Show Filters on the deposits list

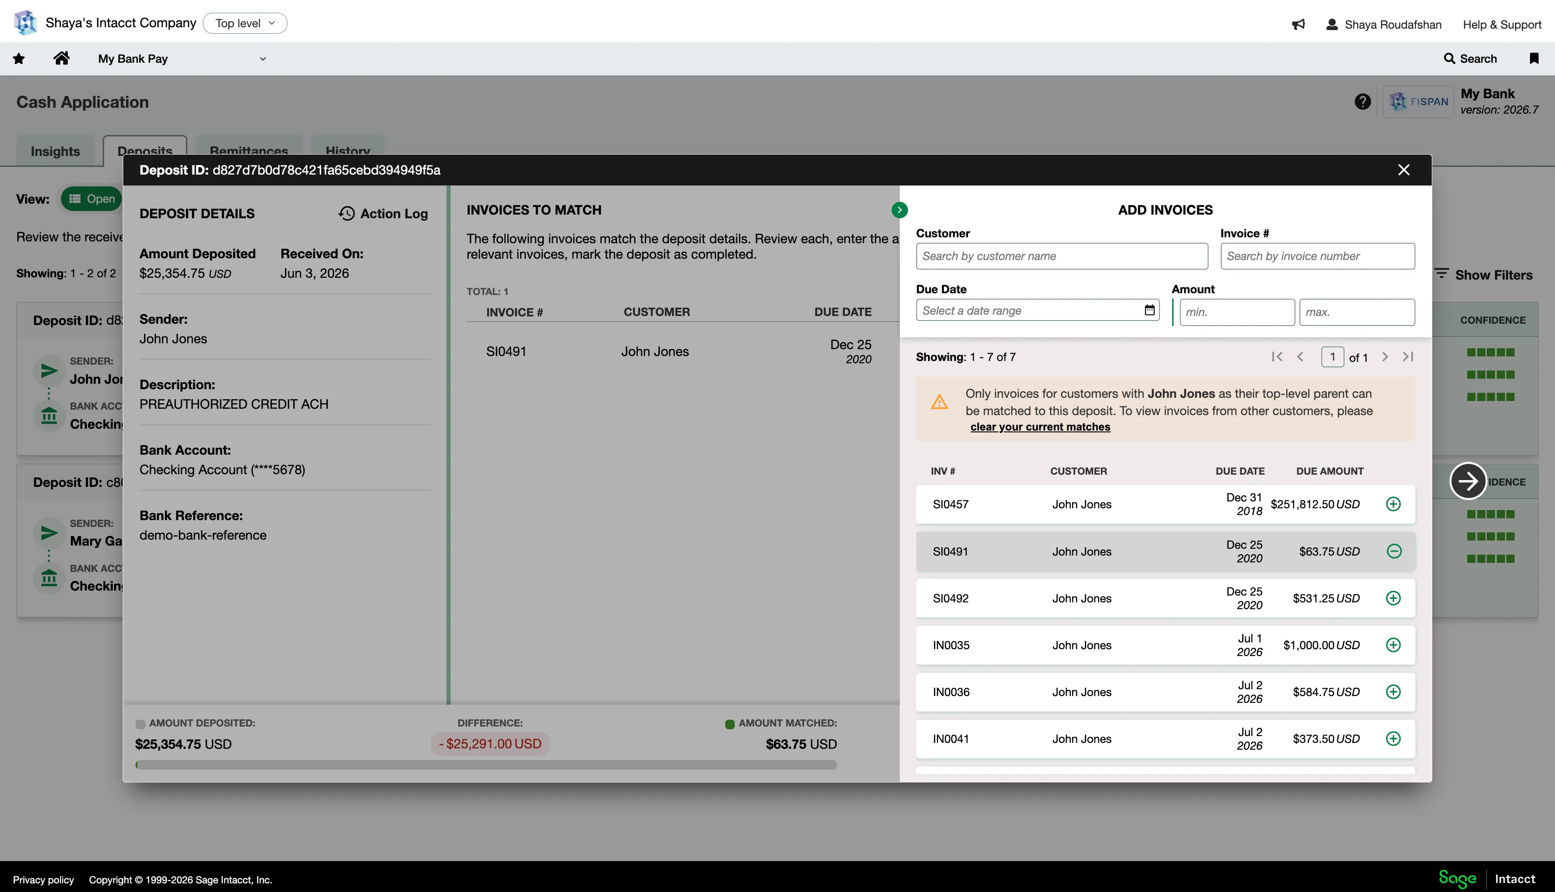(1483, 275)
